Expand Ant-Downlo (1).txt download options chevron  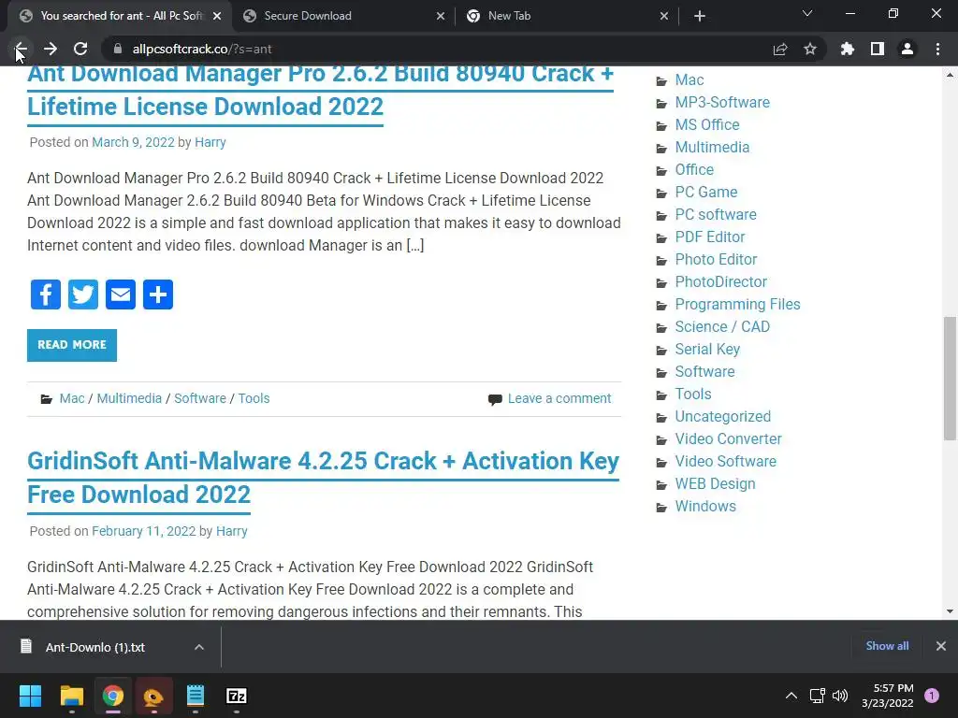(199, 647)
